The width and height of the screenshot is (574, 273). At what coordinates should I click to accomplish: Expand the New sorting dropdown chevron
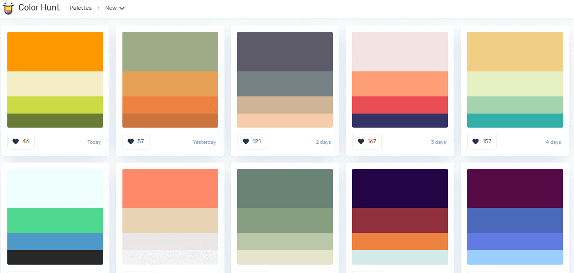point(122,8)
